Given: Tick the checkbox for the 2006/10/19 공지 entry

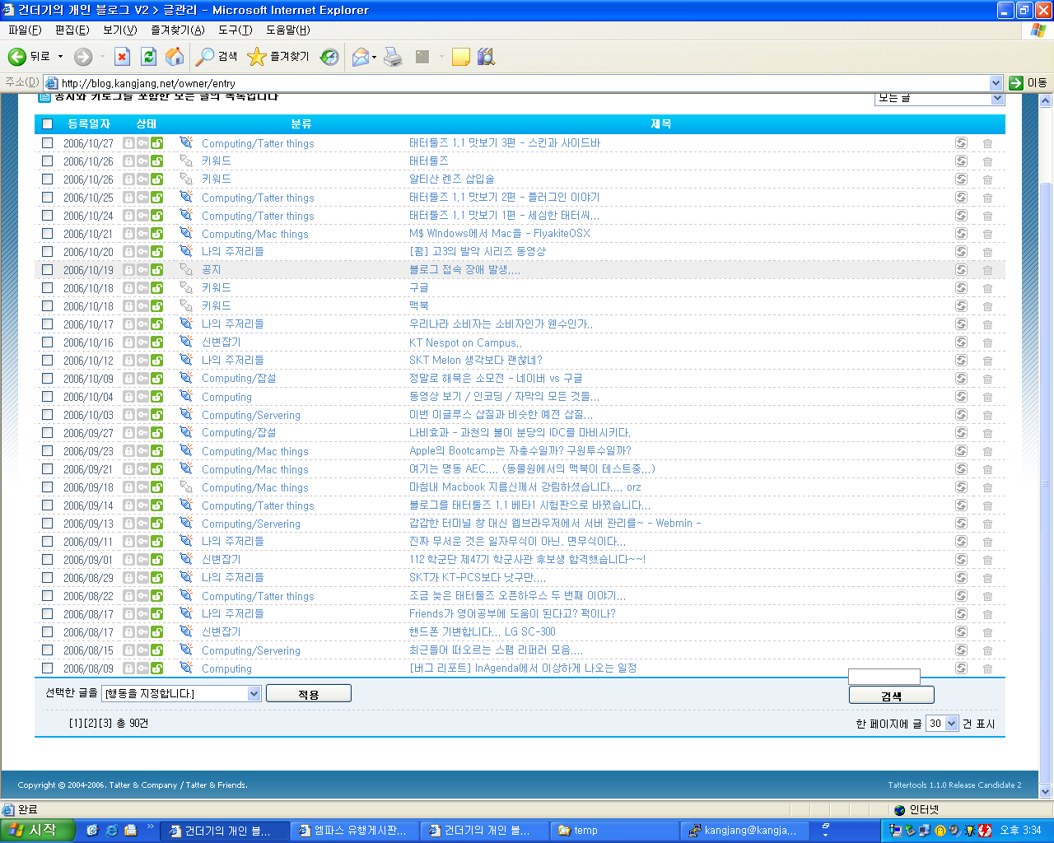Looking at the screenshot, I should pyautogui.click(x=47, y=269).
